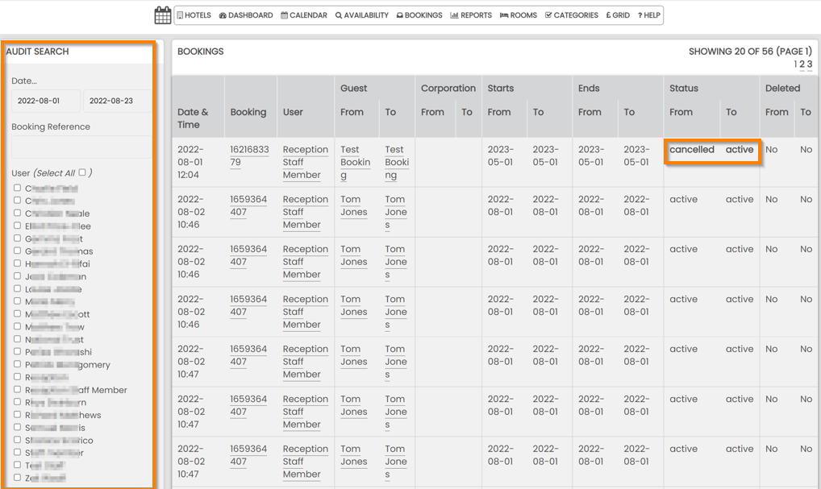Open the Calendar view
This screenshot has height=489, width=821.
click(x=304, y=15)
